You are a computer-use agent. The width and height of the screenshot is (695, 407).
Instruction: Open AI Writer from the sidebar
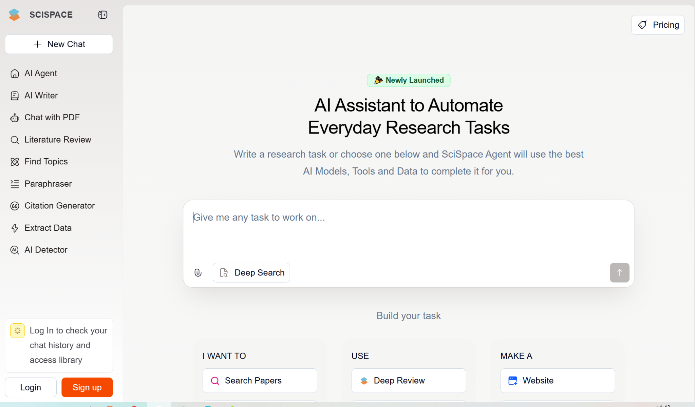41,96
